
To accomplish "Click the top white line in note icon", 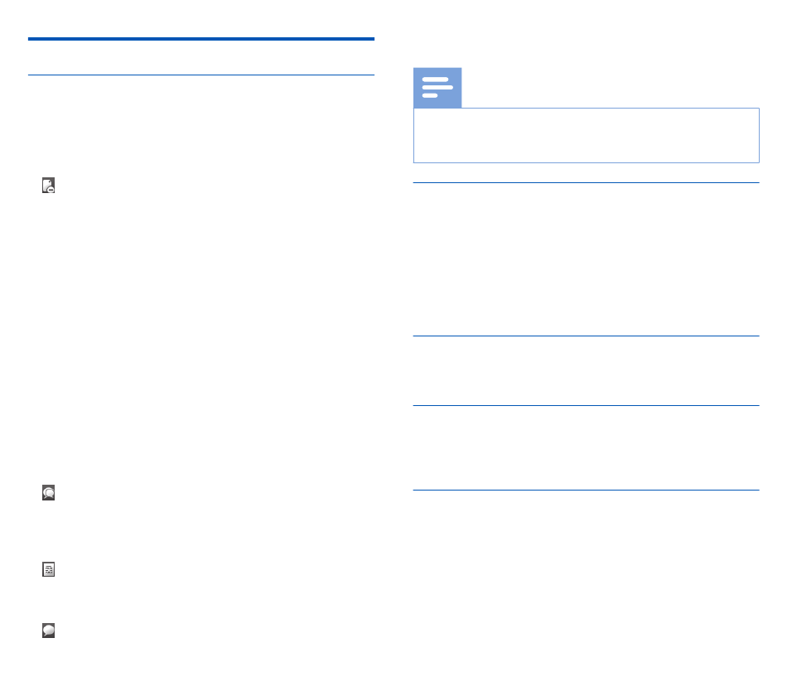I will pos(435,80).
